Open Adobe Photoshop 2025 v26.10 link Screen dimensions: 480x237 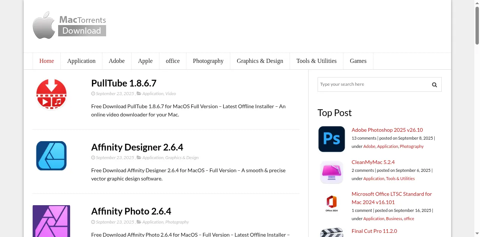(x=387, y=130)
